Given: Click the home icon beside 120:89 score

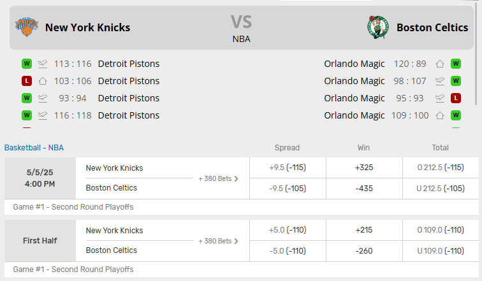Looking at the screenshot, I should (440, 64).
